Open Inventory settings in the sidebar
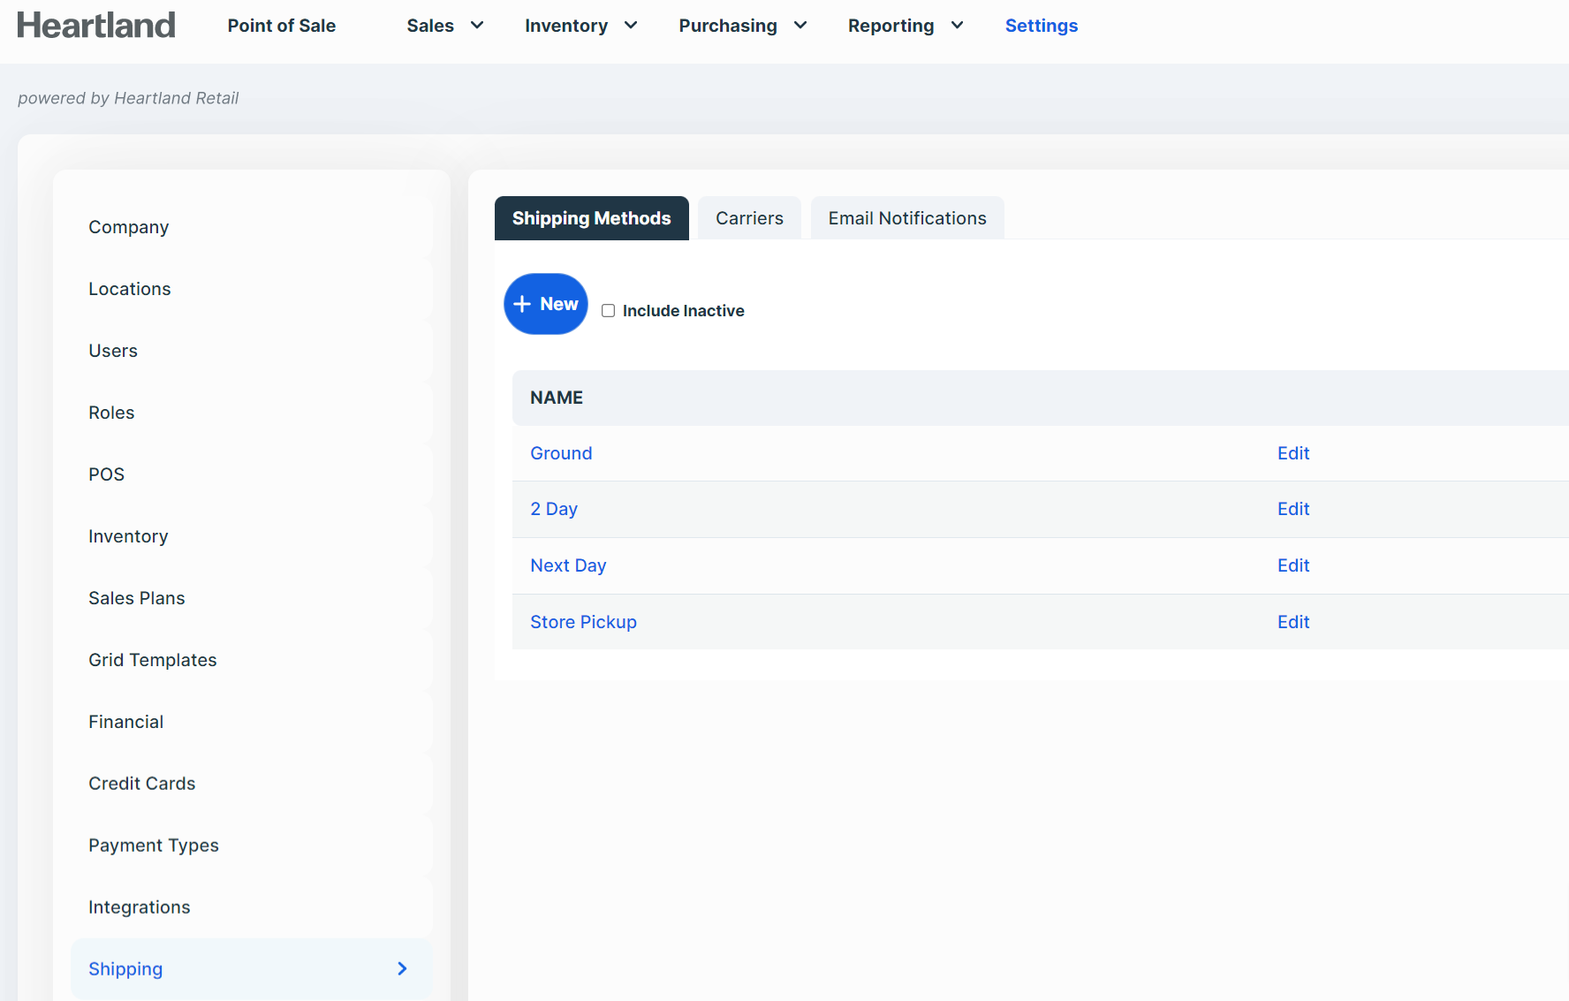Viewport: 1569px width, 1001px height. pyautogui.click(x=252, y=536)
